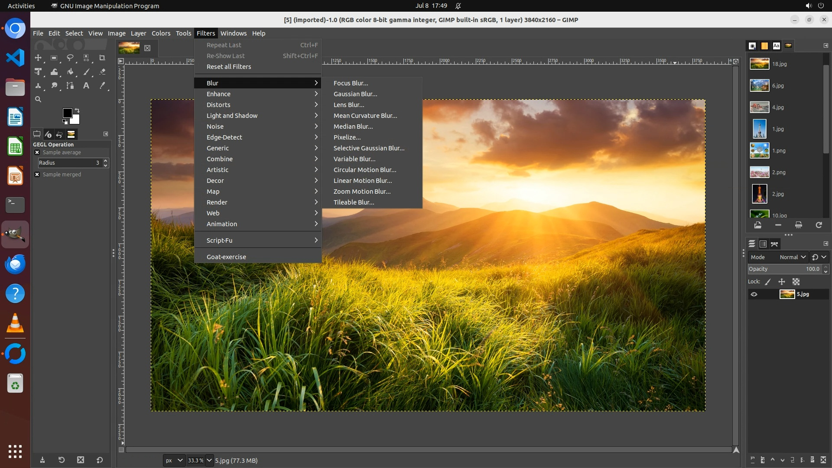The image size is (832, 468).
Task: Hide the 5.jpg layer with eye icon
Action: [x=754, y=294]
